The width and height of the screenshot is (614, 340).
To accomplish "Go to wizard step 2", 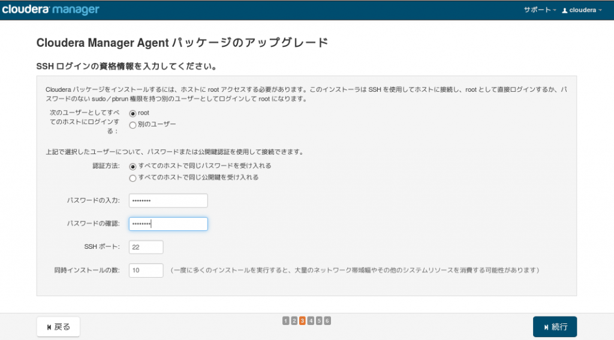I will click(294, 321).
